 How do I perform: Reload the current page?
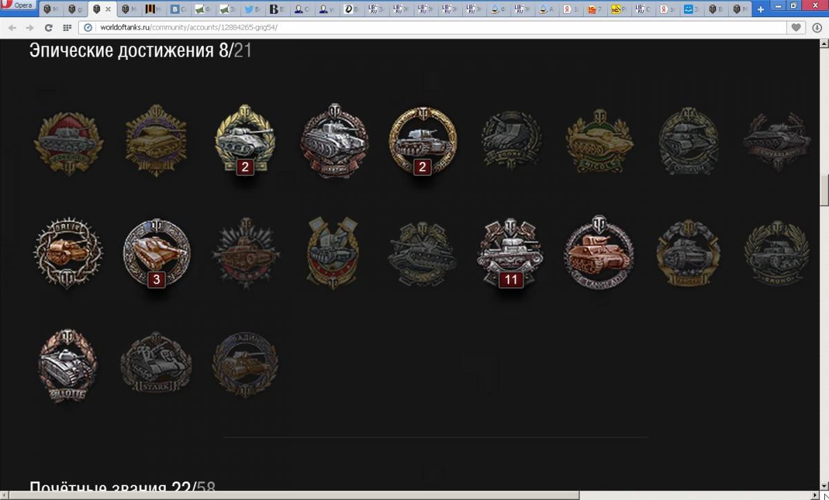point(48,28)
